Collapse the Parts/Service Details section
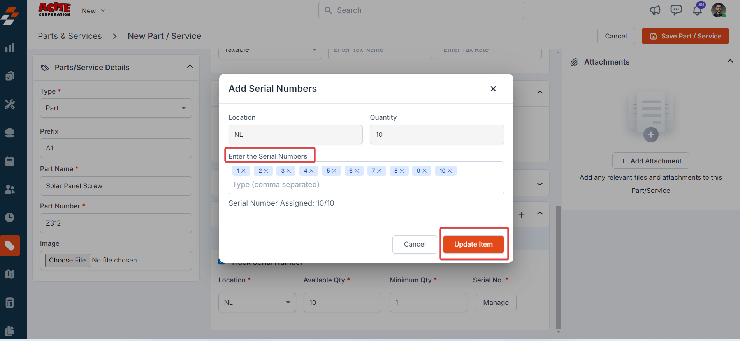Image resolution: width=740 pixels, height=341 pixels. (x=190, y=67)
